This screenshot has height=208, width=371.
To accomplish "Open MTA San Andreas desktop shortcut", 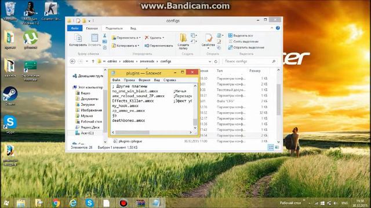I will coord(31,13).
